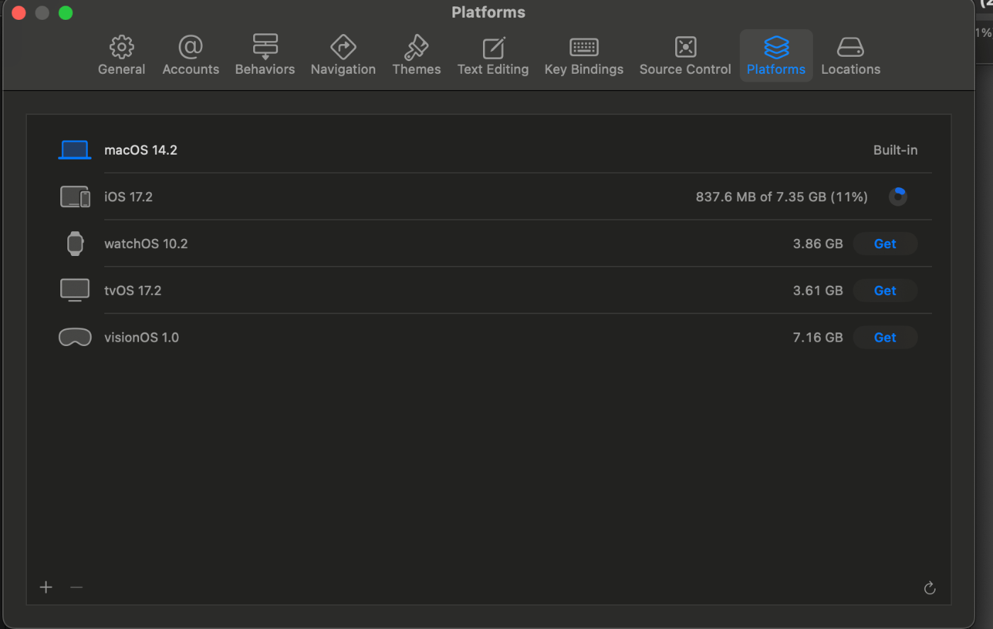
Task: Click the Built-in status text
Action: click(x=895, y=150)
